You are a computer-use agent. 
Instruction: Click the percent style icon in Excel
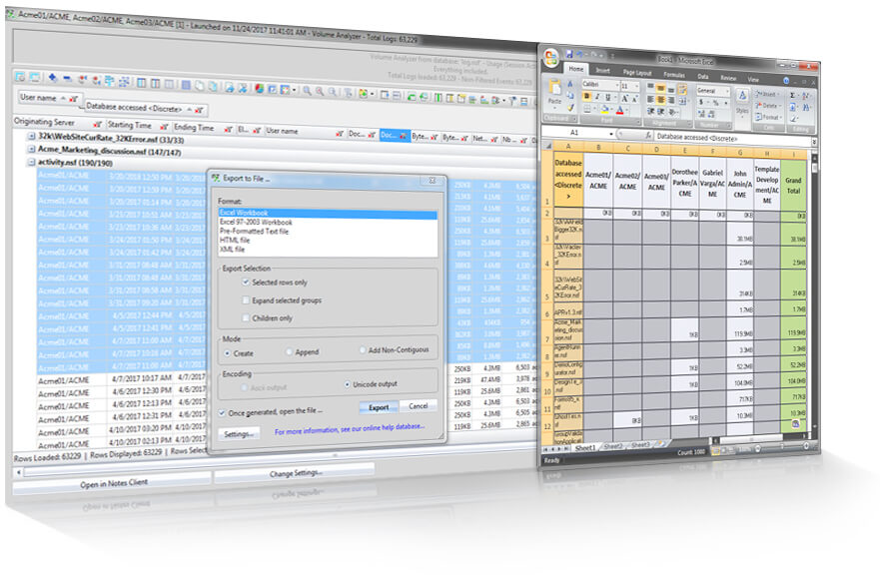(x=715, y=103)
